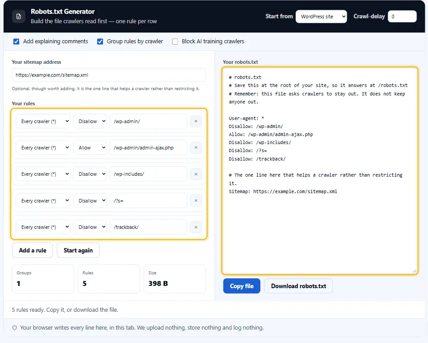The width and height of the screenshot is (428, 343).
Task: Click the 'Optional, though worth adding' hint text
Action: click(x=106, y=88)
